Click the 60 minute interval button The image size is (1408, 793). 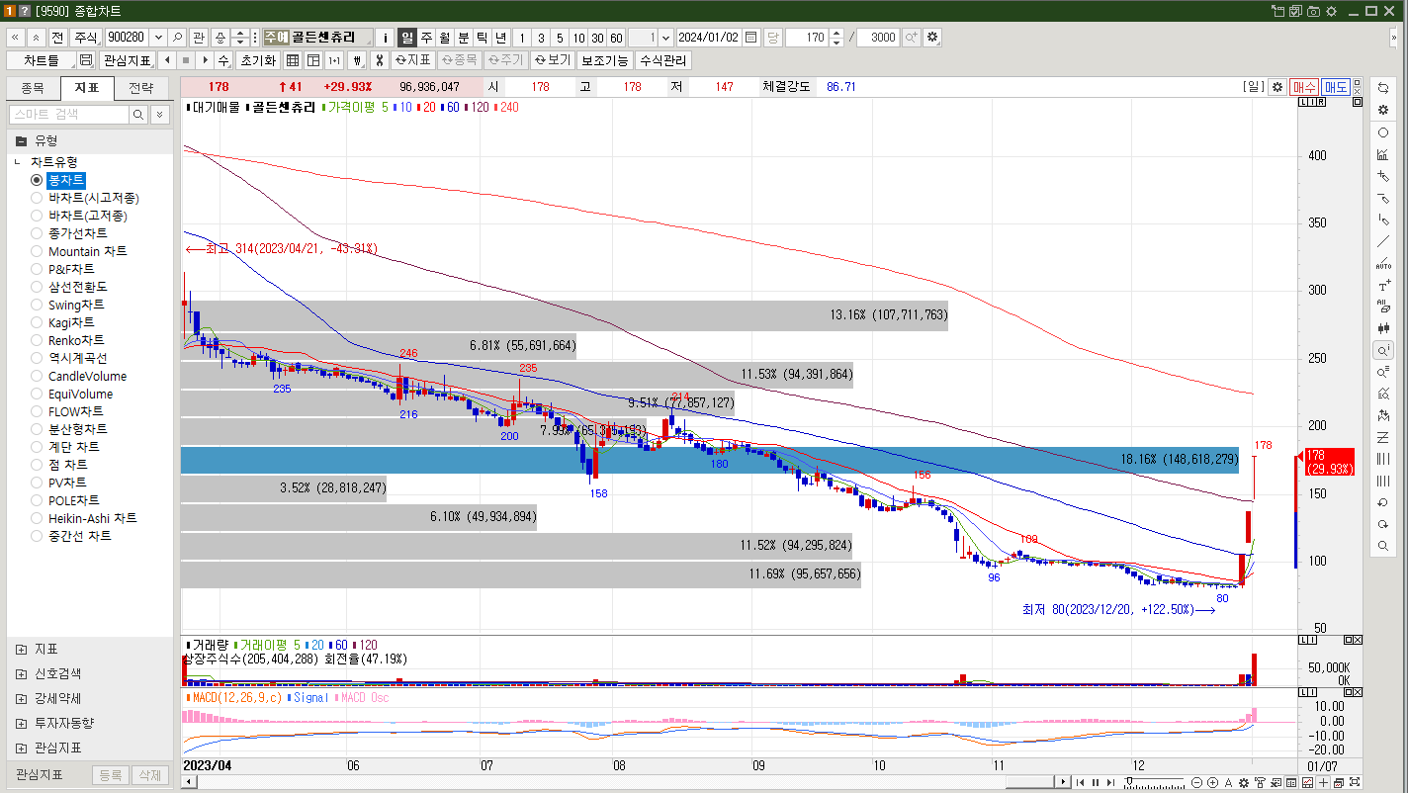(616, 37)
